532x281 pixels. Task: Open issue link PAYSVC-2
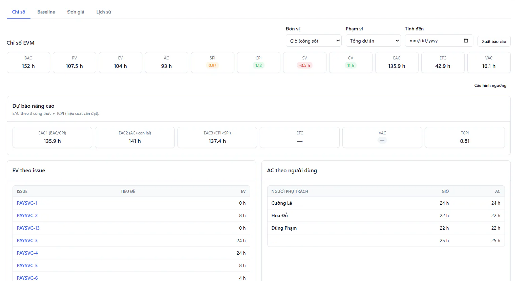(x=27, y=215)
